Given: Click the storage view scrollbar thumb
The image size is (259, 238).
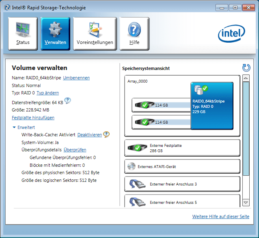Looking at the screenshot, I should (246, 129).
